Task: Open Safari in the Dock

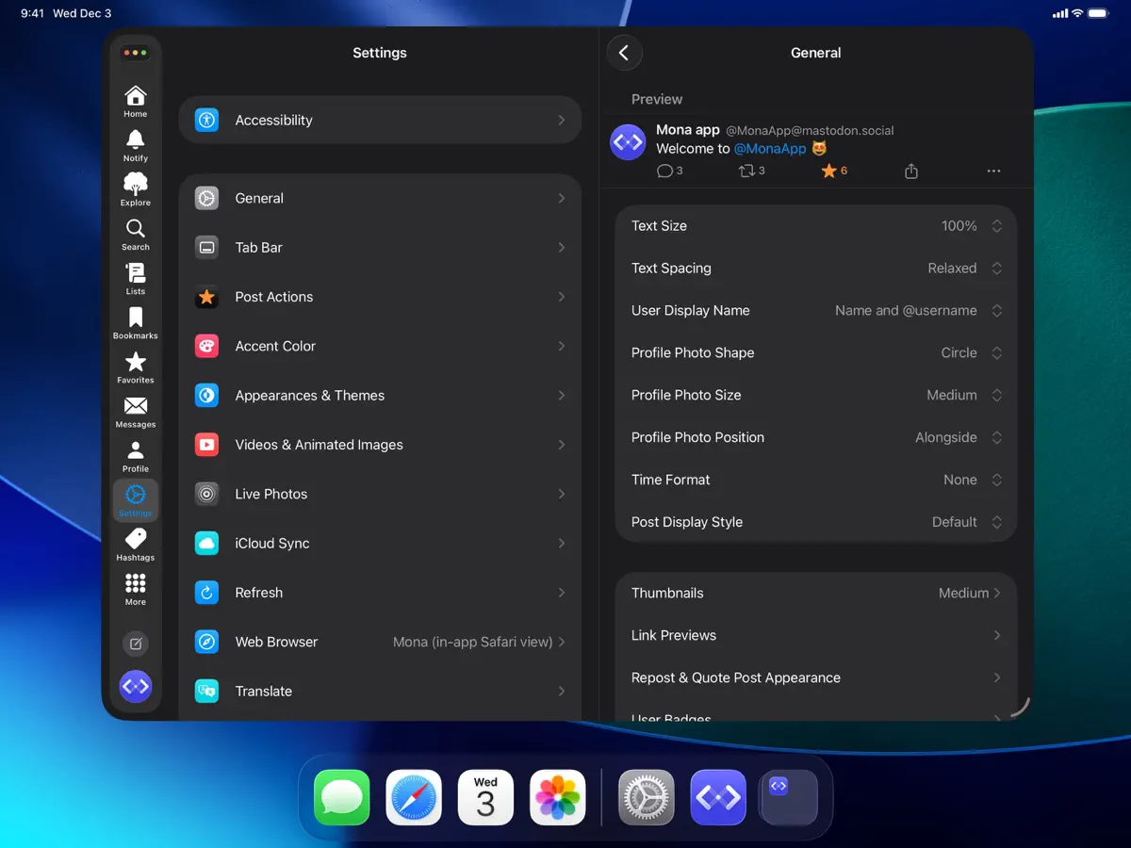Action: pyautogui.click(x=414, y=797)
